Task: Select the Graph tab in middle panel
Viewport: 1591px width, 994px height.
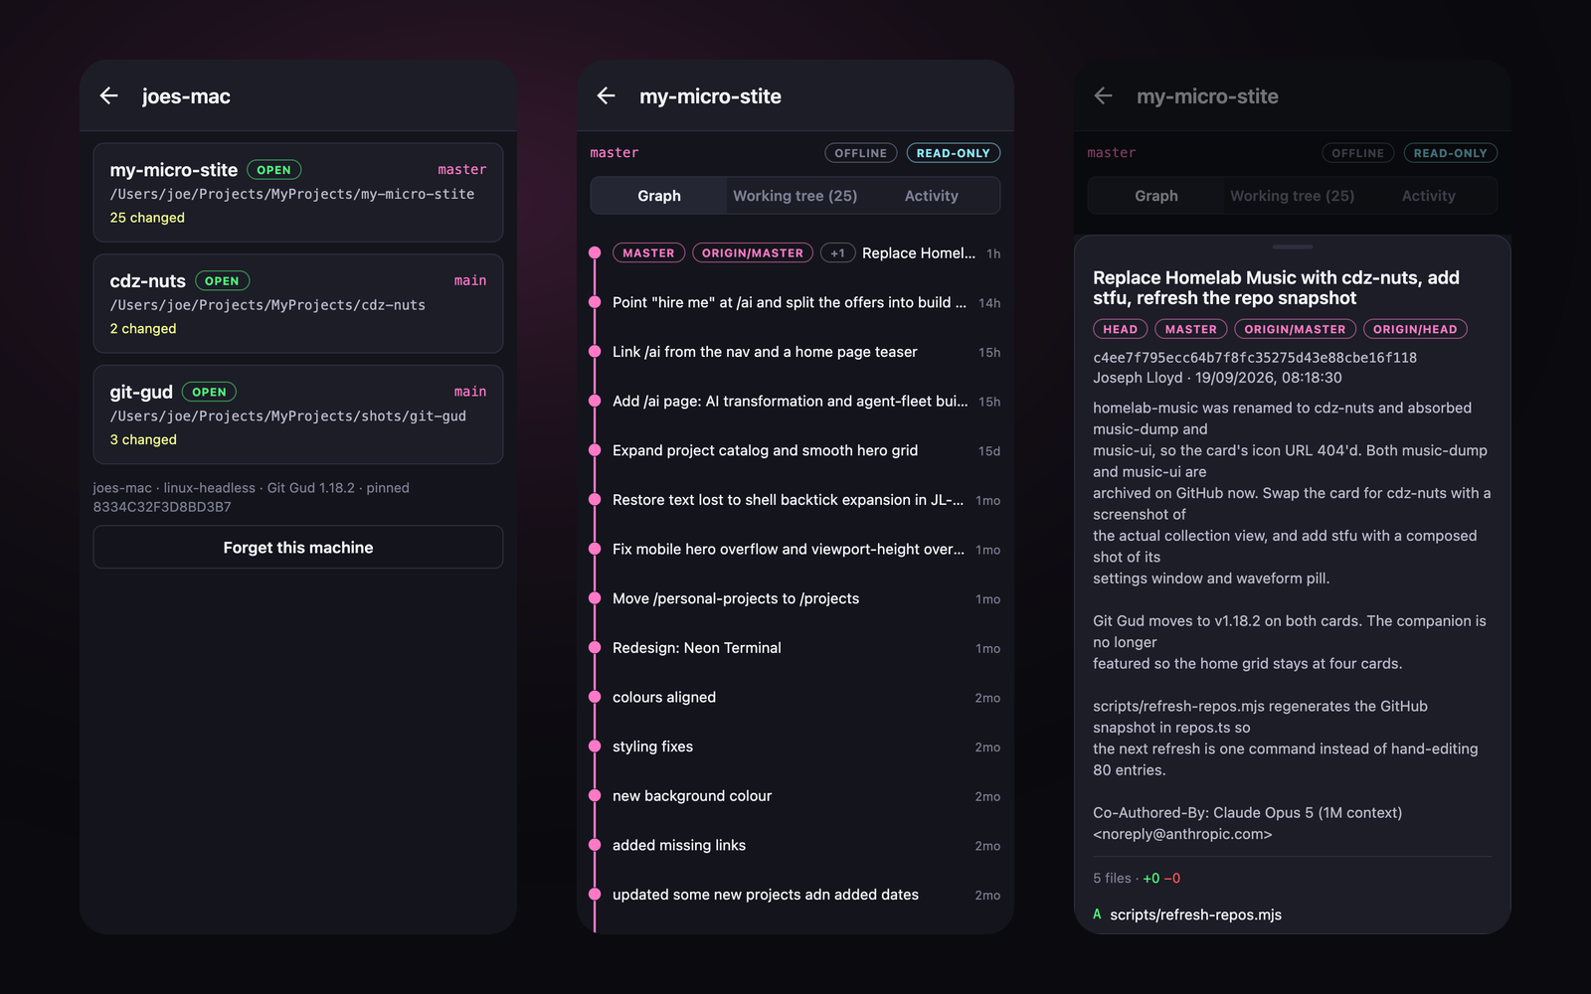Action: (659, 196)
